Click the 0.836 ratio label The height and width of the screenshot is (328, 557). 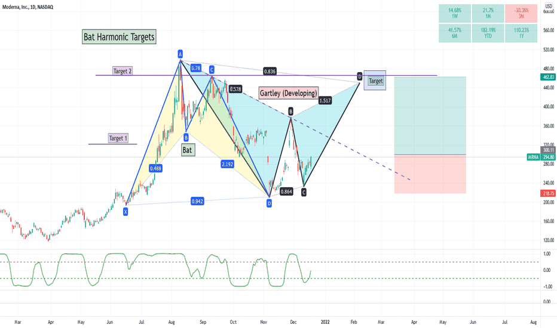coord(270,72)
